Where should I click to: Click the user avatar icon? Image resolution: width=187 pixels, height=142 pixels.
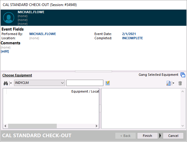pos(8,18)
